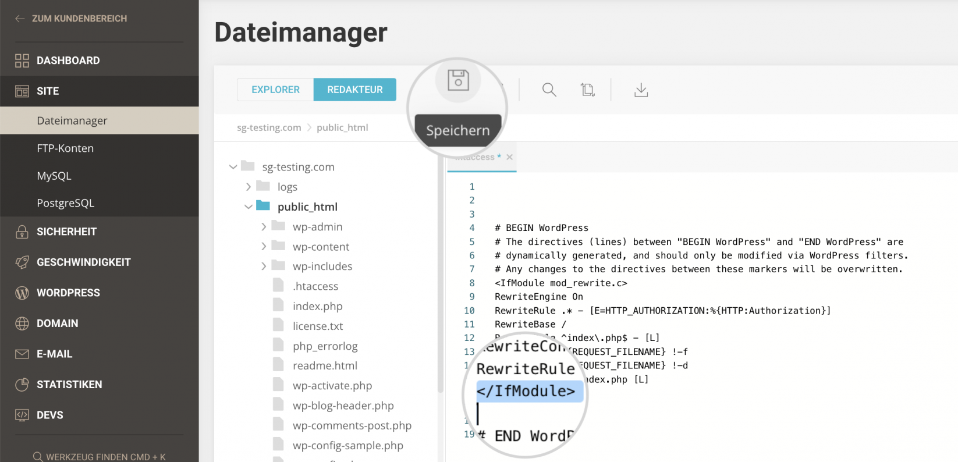This screenshot has width=958, height=462.
Task: Click the logs folder icon
Action: click(263, 186)
